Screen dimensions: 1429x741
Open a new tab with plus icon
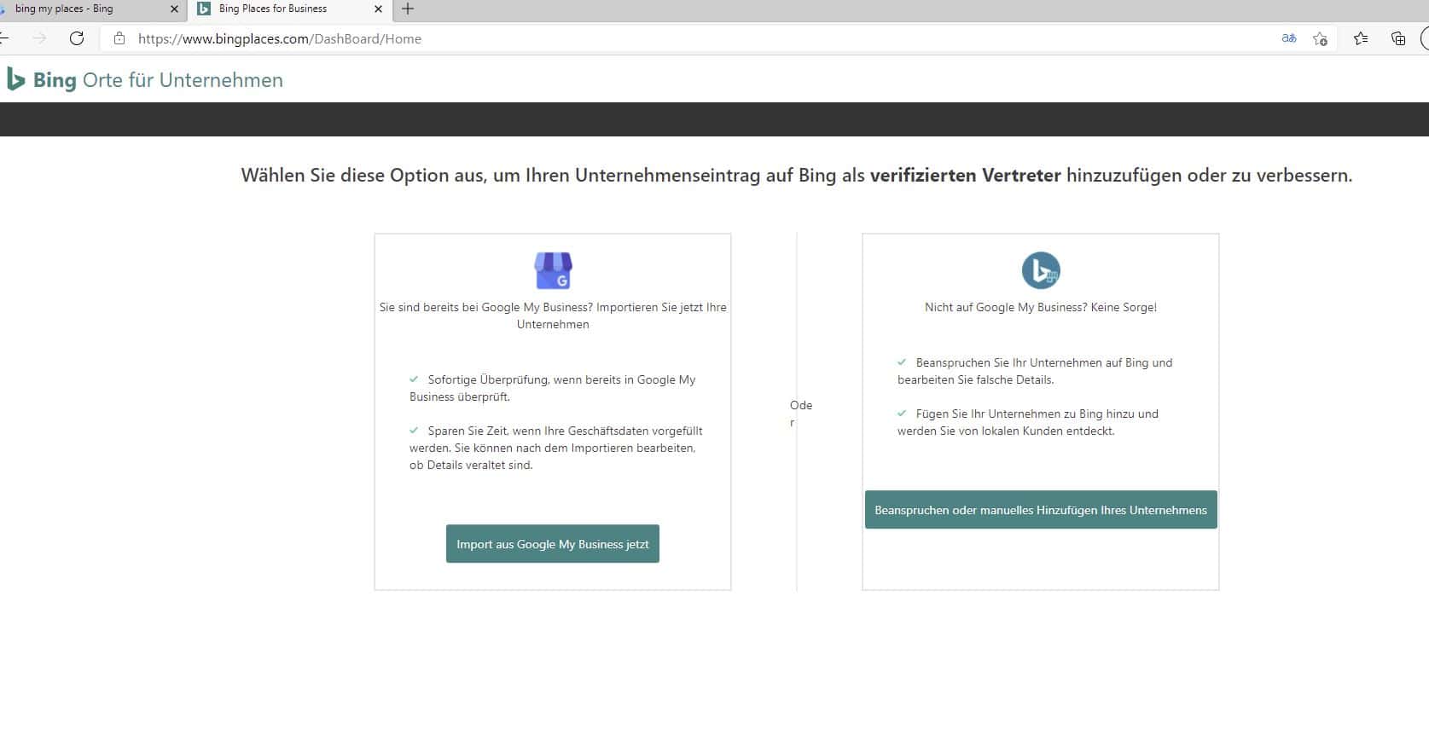click(x=408, y=9)
